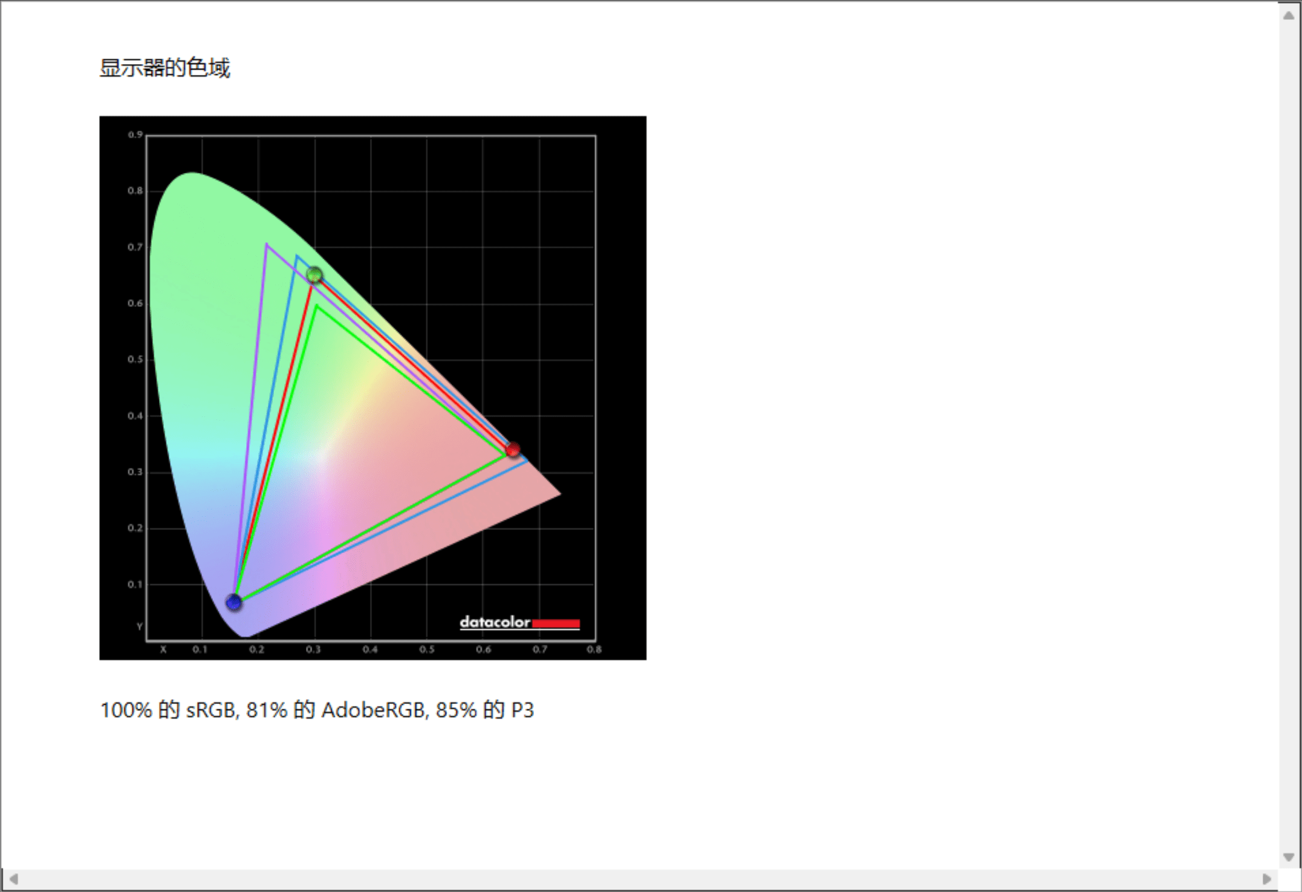Image resolution: width=1302 pixels, height=892 pixels.
Task: Click the word AdobeRGB in caption
Action: [x=373, y=710]
